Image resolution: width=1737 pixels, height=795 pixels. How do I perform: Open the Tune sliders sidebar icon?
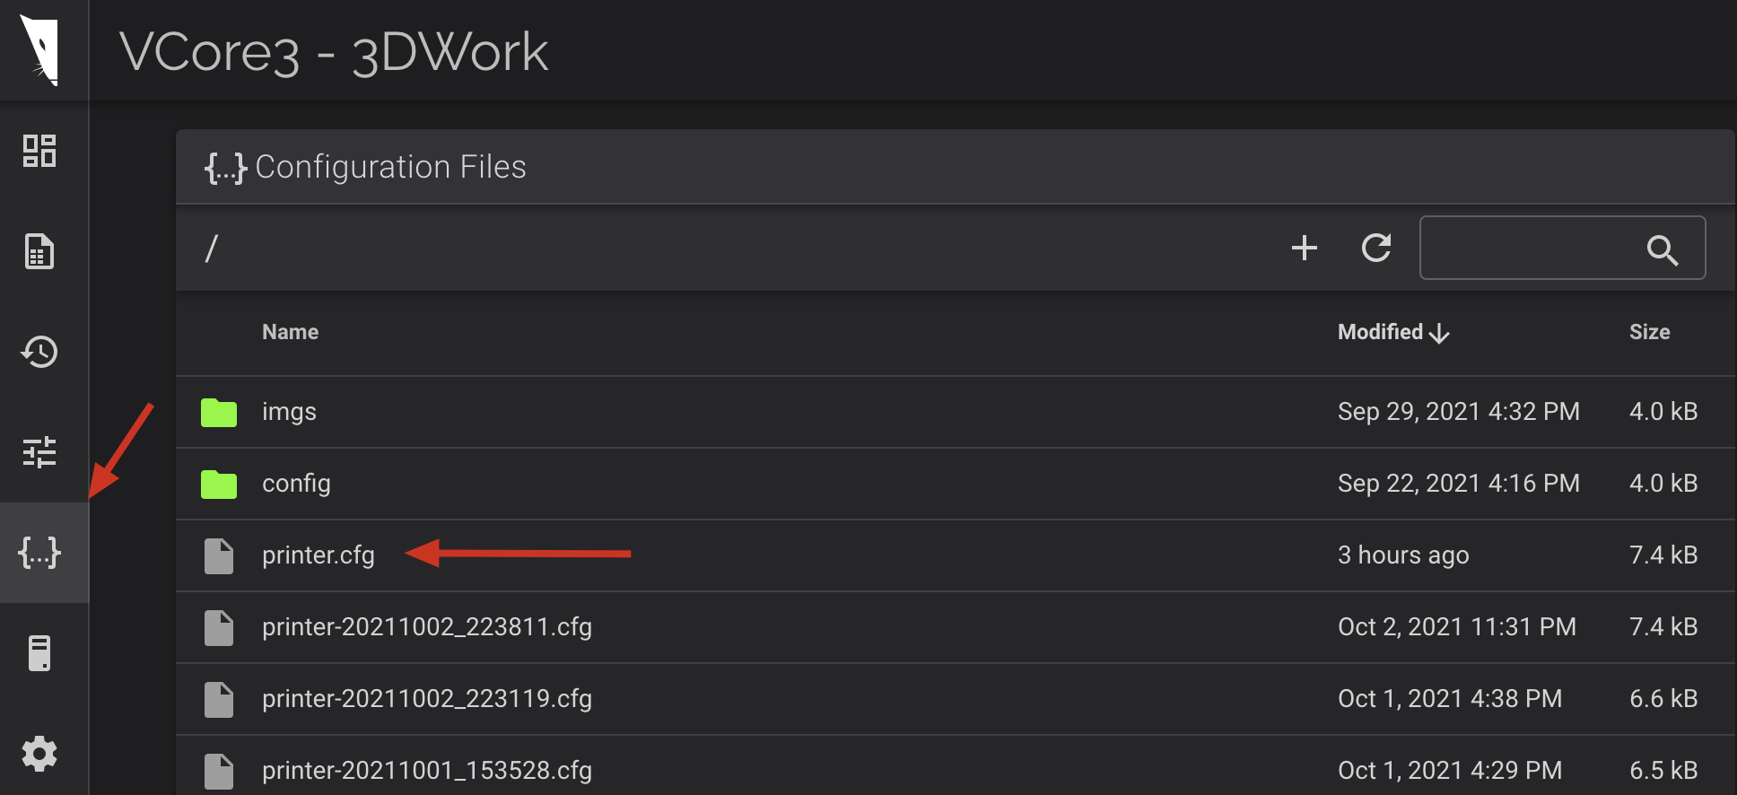(x=39, y=452)
